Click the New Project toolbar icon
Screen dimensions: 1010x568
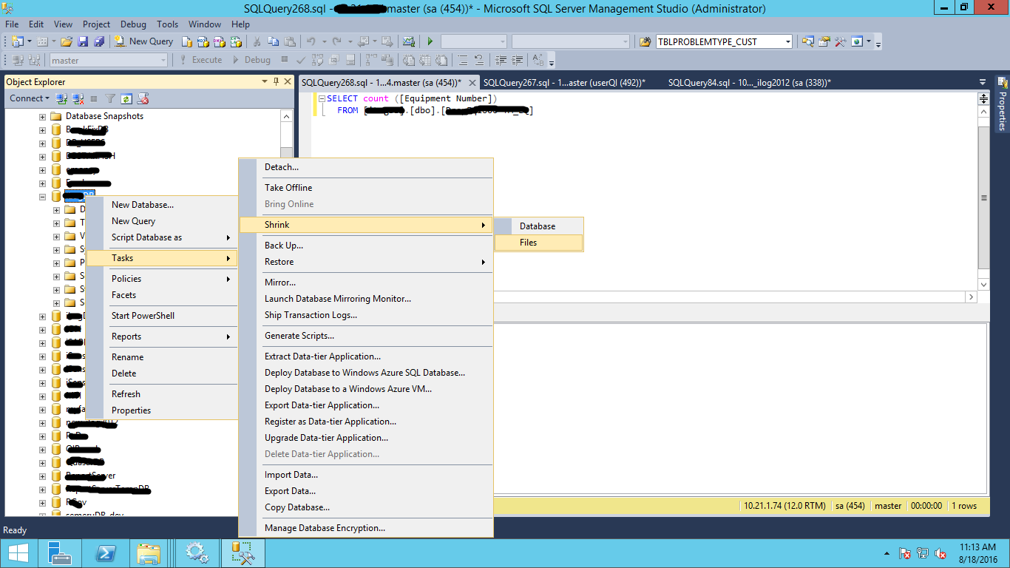(x=17, y=41)
